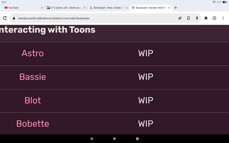Close the YouTube tab
The height and width of the screenshot is (143, 229).
click(x=42, y=8)
